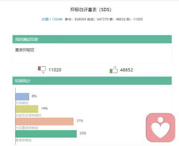Click the 重度抑郁症 result text
The width and height of the screenshot is (179, 146).
point(25,50)
